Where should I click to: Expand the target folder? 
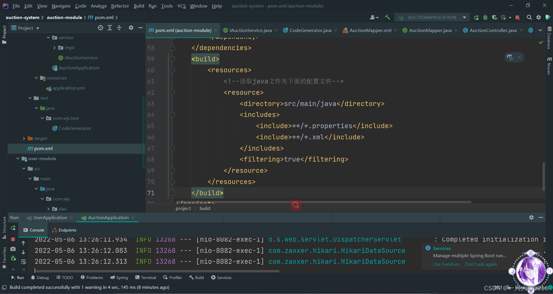coord(24,139)
